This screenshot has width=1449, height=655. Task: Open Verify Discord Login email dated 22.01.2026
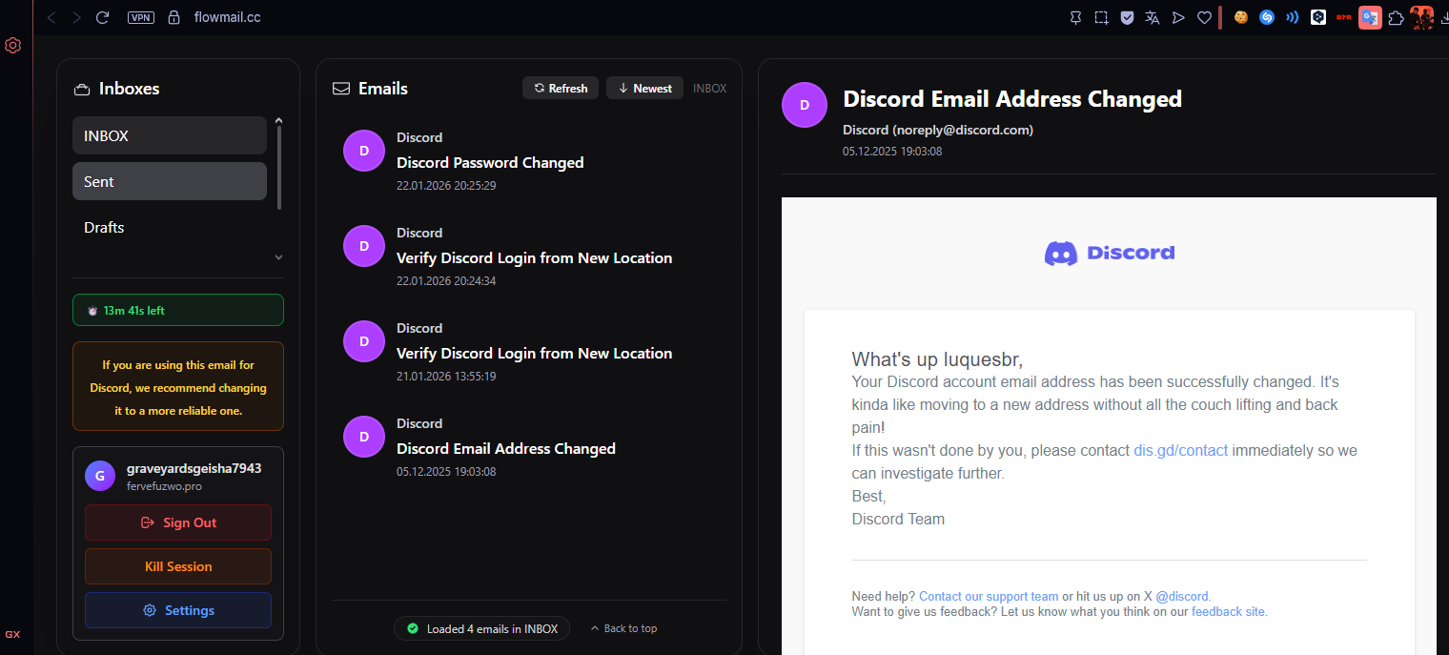[x=528, y=256]
